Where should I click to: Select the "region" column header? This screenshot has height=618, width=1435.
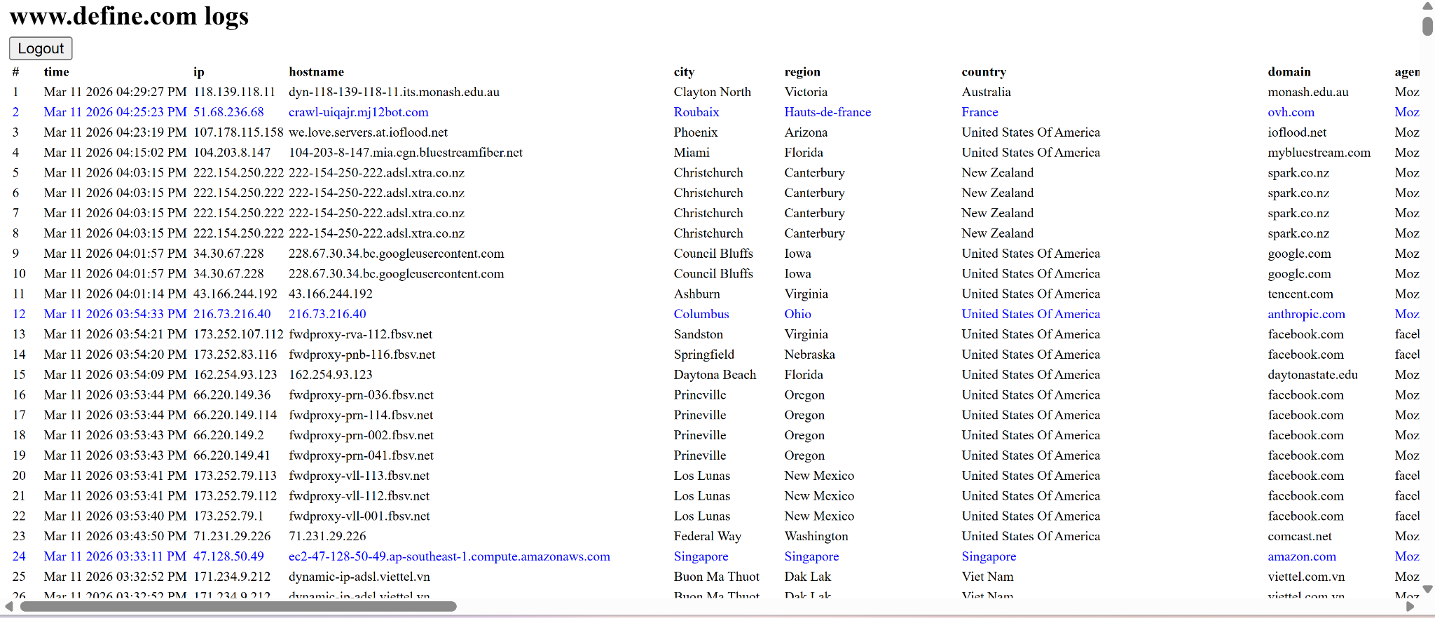click(802, 71)
